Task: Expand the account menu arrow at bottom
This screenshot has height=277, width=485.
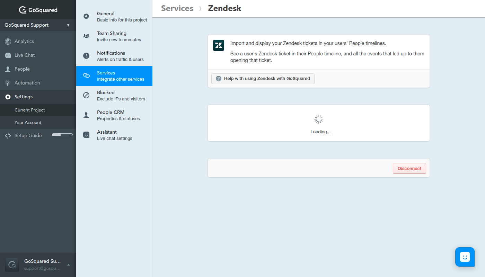Action: coord(69,265)
